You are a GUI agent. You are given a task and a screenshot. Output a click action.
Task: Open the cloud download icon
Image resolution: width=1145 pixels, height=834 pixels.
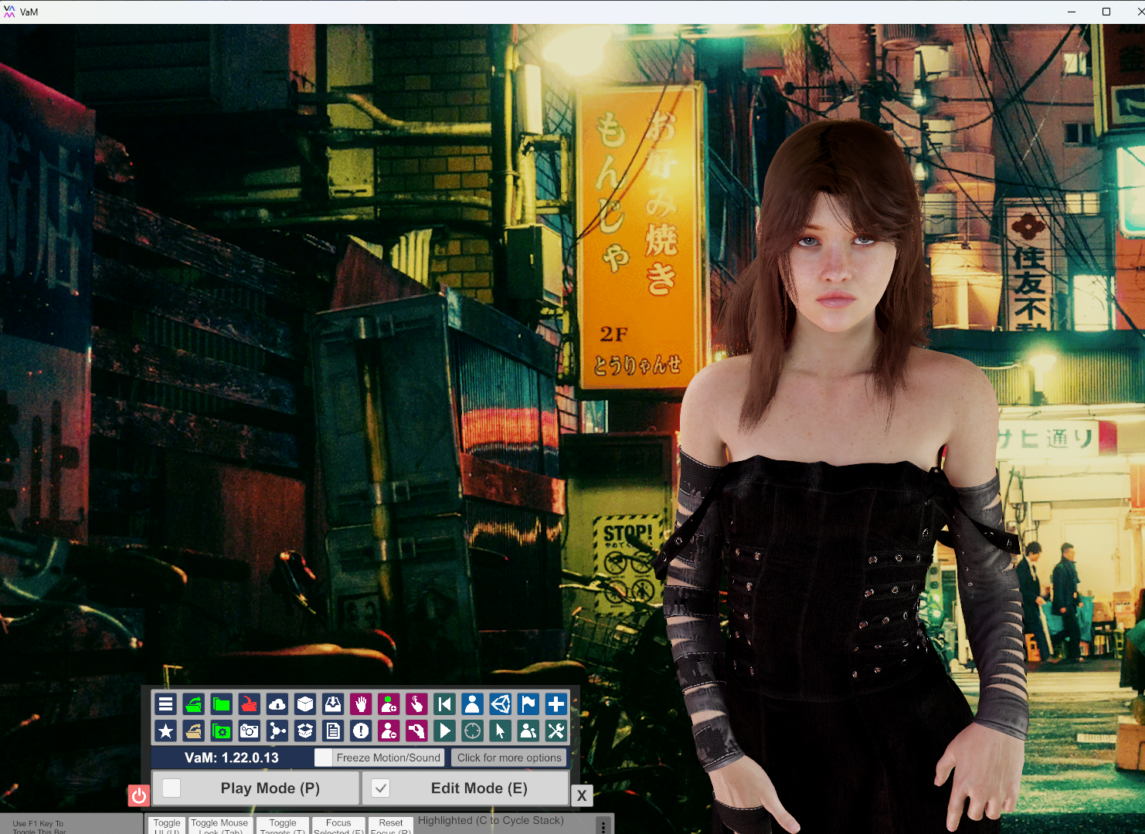pyautogui.click(x=277, y=703)
